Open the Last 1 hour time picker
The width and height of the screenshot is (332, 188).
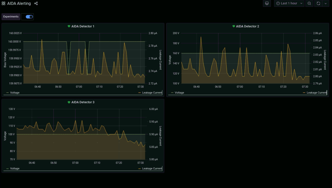(289, 3)
